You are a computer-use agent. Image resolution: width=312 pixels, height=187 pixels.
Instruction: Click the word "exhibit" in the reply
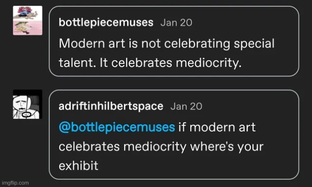(x=78, y=166)
